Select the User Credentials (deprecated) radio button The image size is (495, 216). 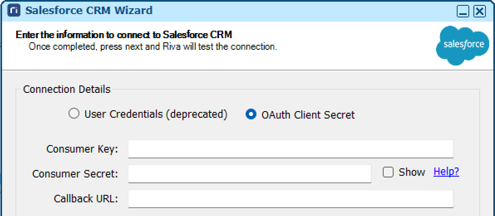74,114
